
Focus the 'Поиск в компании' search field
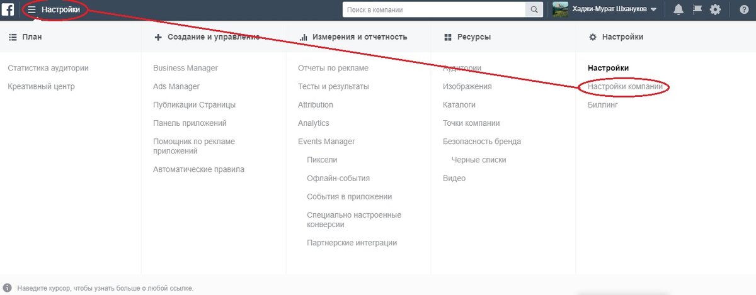[434, 10]
